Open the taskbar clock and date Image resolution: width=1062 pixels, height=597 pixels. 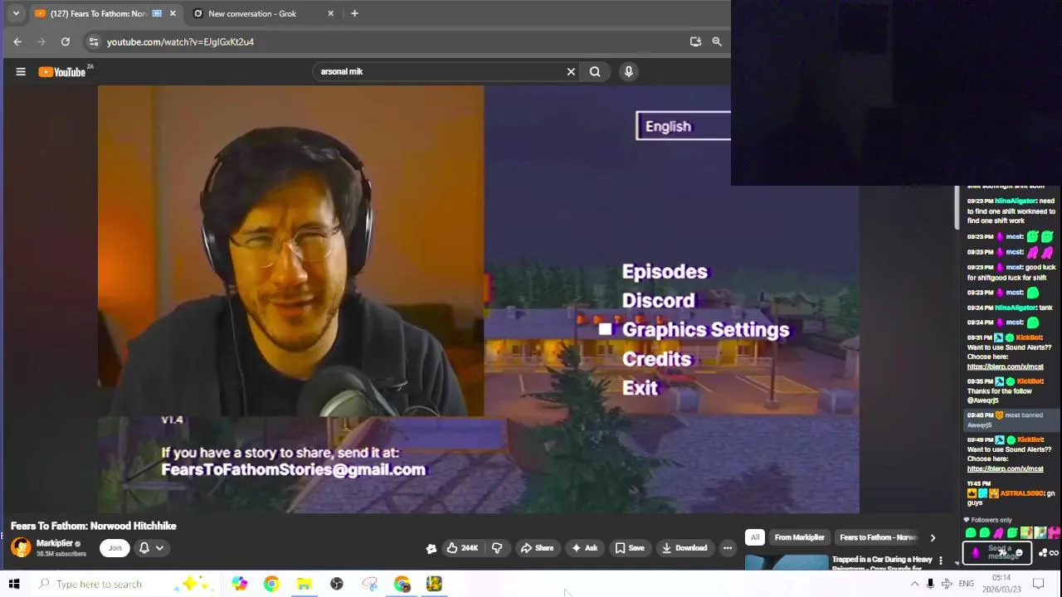[1001, 584]
